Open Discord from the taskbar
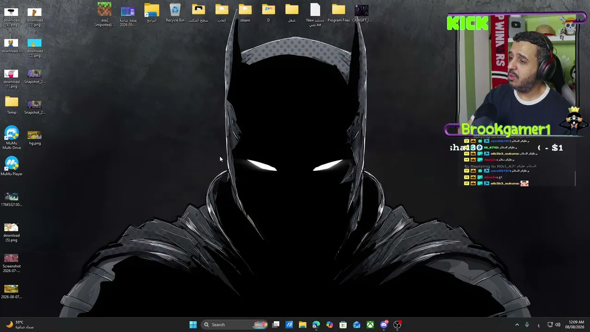 [x=384, y=325]
